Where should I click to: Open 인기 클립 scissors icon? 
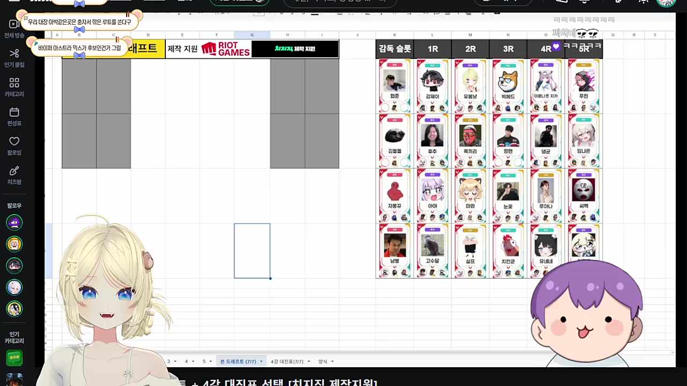14,53
